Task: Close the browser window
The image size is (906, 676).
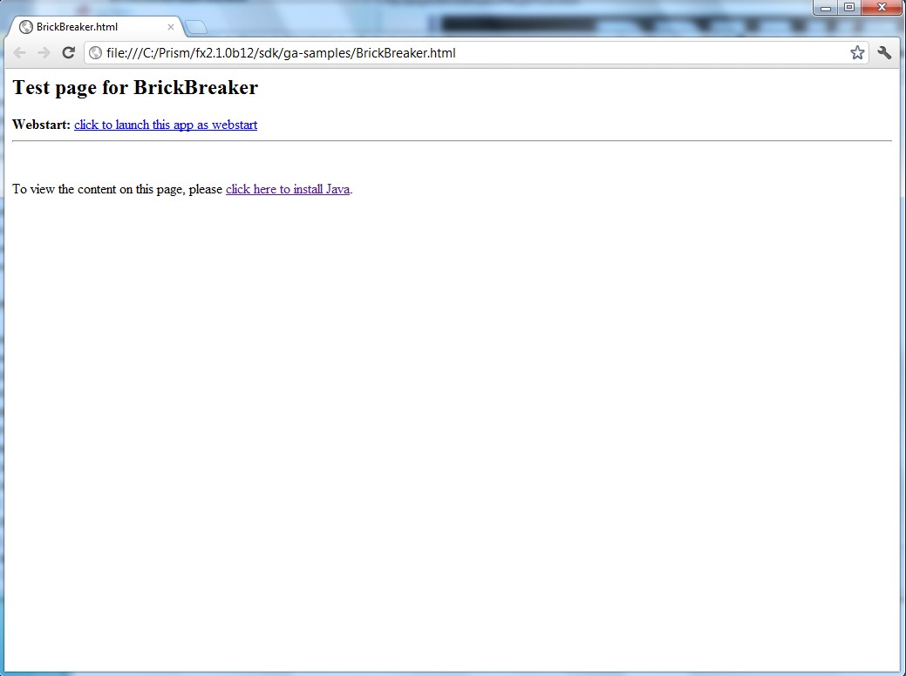Action: click(881, 8)
